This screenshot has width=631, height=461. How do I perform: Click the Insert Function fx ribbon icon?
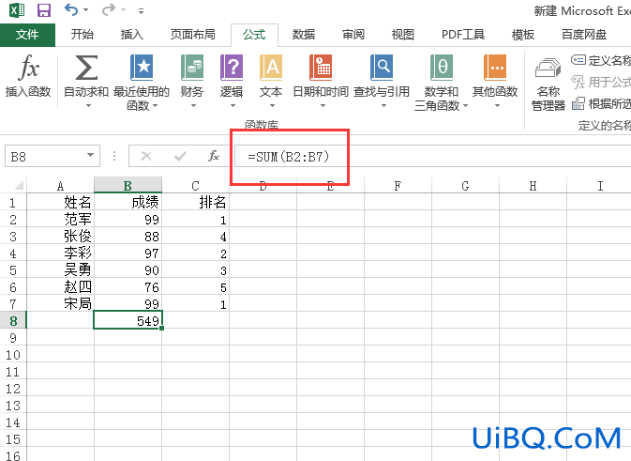28,68
